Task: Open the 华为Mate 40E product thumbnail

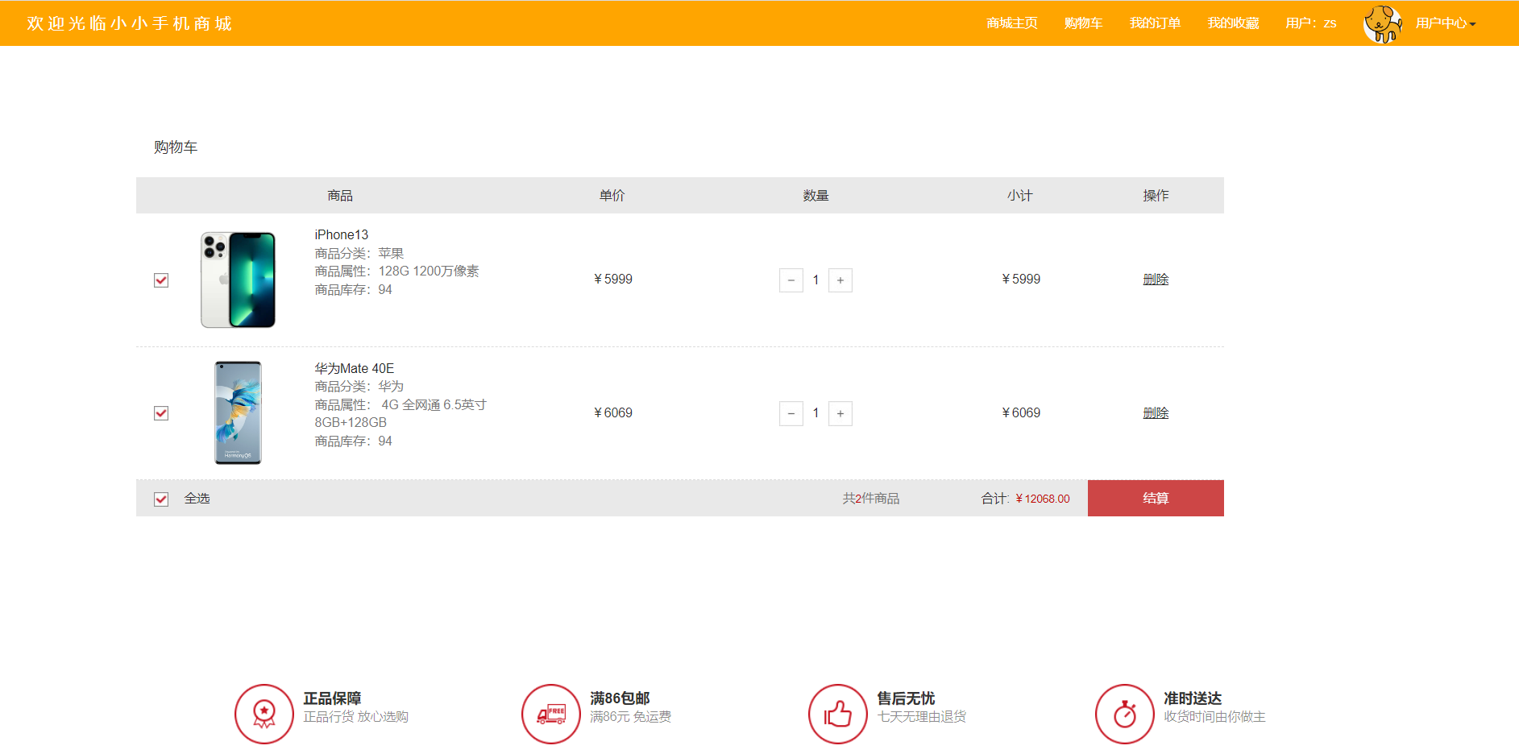Action: (238, 412)
